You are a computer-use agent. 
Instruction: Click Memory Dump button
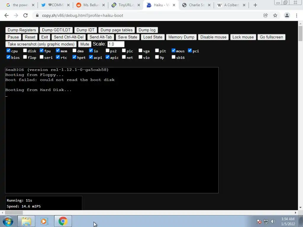point(181,37)
